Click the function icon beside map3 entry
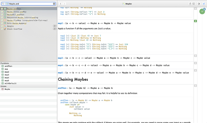This screenshot has height=123, width=207. [x=2, y=75]
